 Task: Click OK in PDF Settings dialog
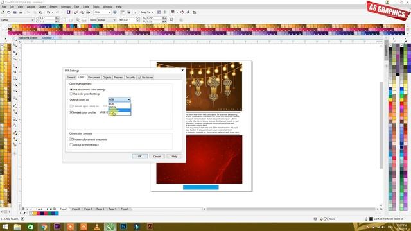click(140, 157)
